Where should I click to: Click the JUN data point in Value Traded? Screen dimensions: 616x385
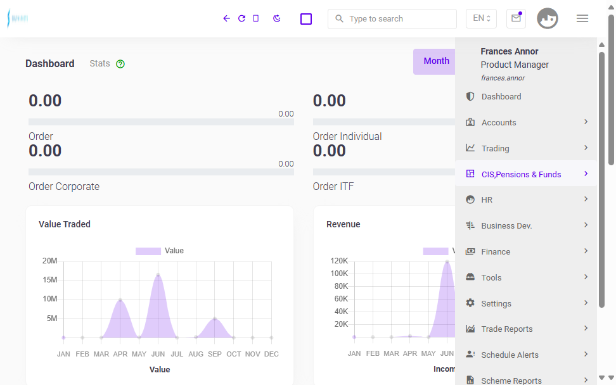point(158,275)
